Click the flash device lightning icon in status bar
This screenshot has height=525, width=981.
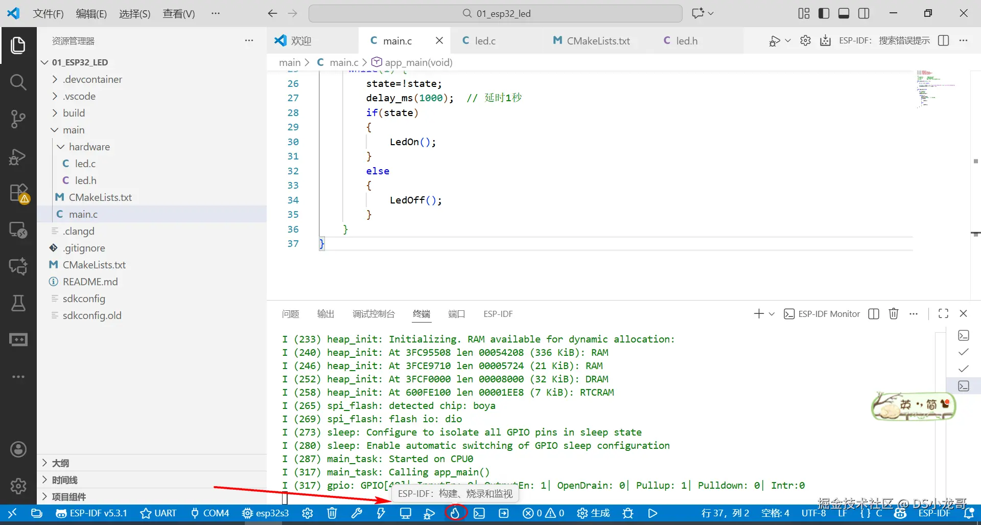[x=381, y=513]
